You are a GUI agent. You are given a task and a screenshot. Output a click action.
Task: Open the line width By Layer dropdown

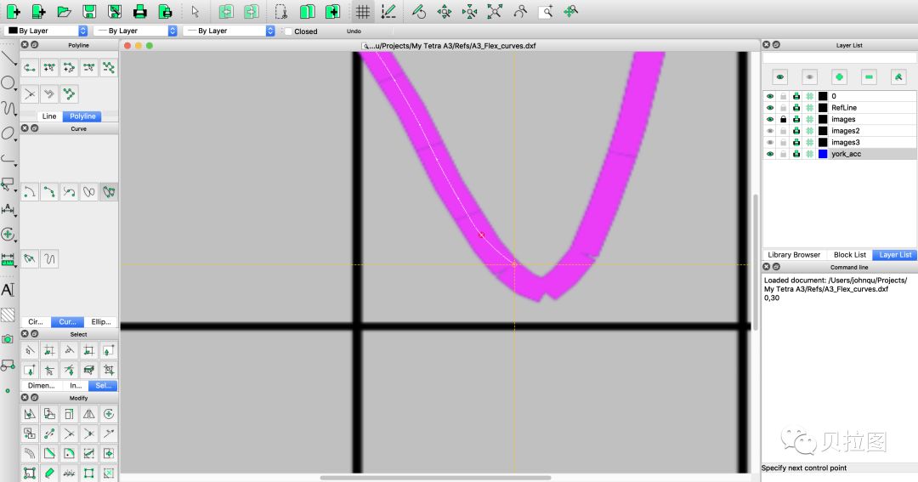point(136,31)
